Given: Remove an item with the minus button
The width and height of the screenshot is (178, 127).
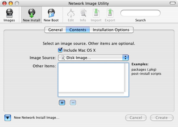Looking at the screenshot, I should (73, 103).
